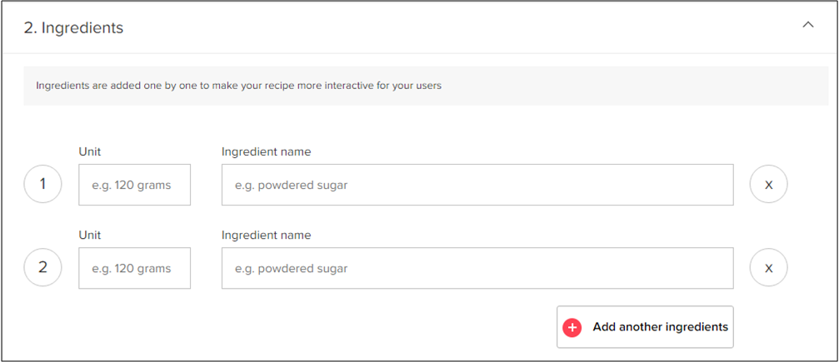Image resolution: width=839 pixels, height=362 pixels.
Task: Select the circled number 2 badge
Action: click(x=42, y=267)
